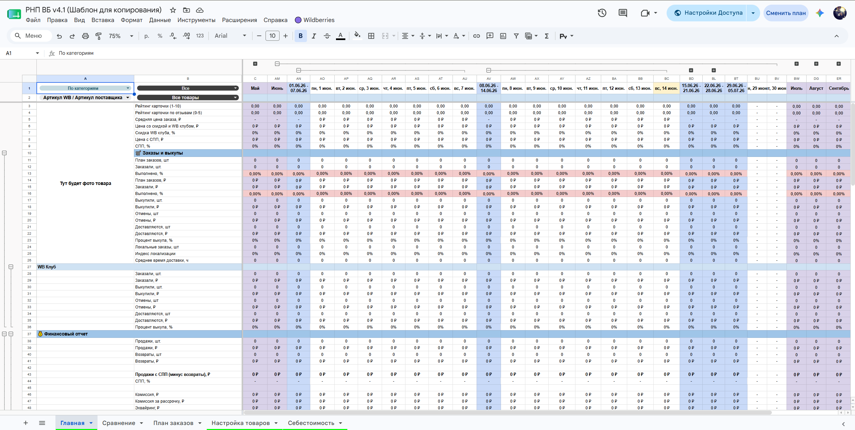
Task: Toggle italic formatting
Action: click(314, 36)
